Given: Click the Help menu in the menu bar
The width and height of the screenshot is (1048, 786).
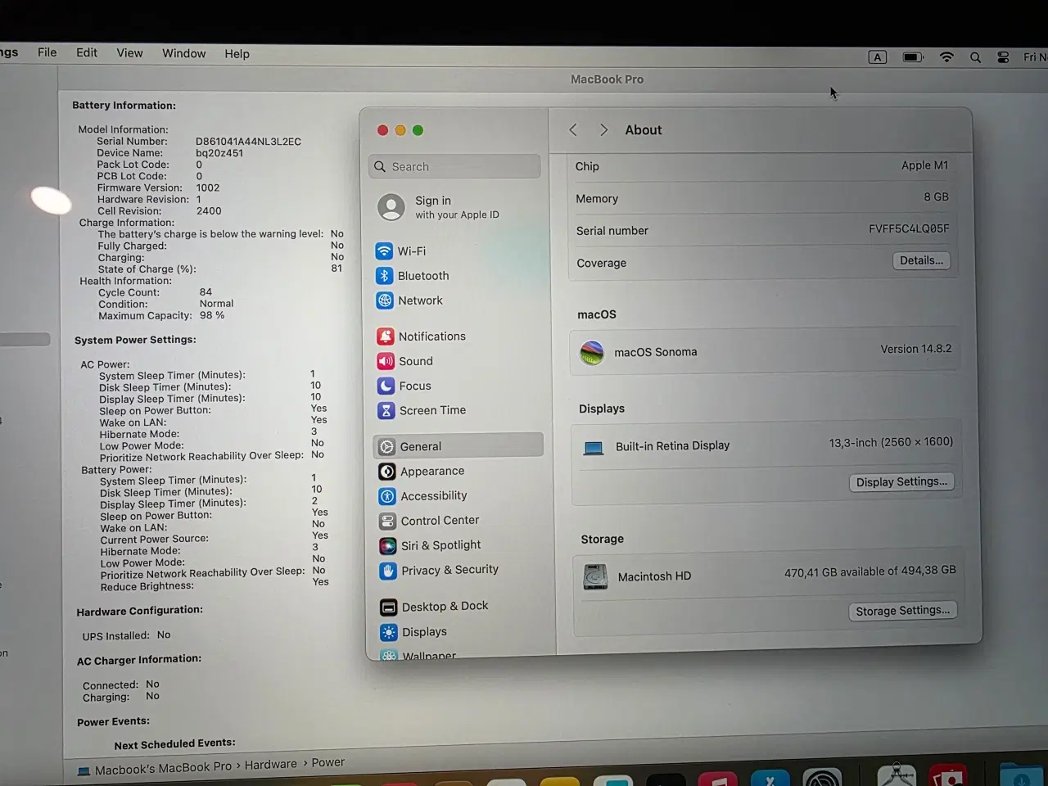Looking at the screenshot, I should click(237, 53).
